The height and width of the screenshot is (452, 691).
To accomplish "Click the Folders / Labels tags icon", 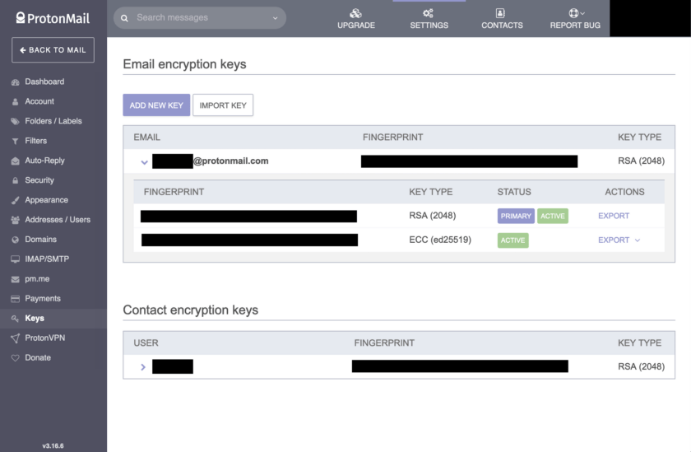I will [x=16, y=121].
